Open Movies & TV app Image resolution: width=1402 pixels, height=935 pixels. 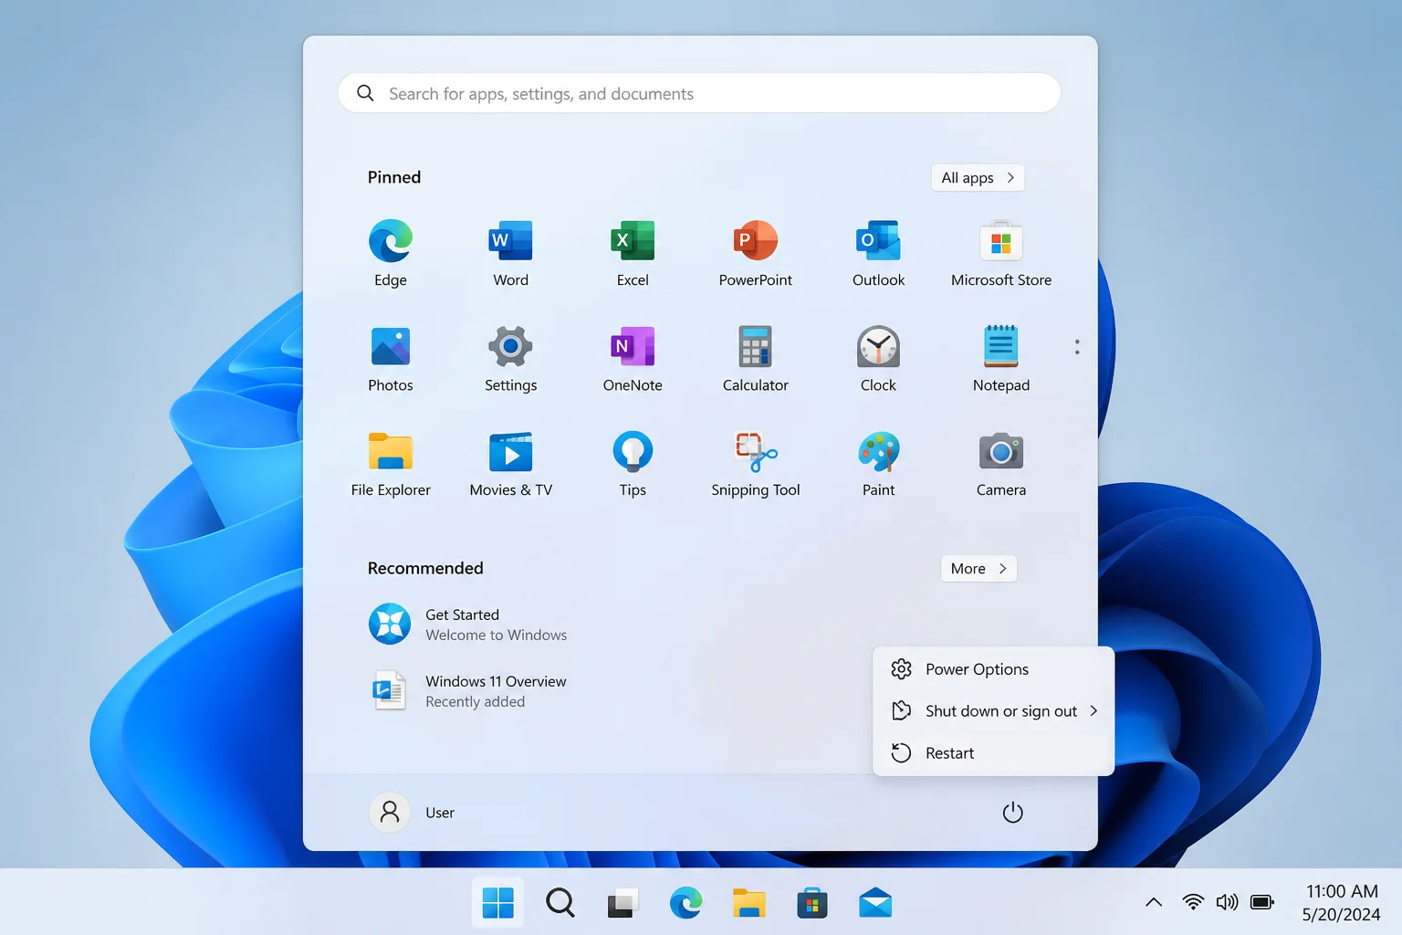coord(511,464)
